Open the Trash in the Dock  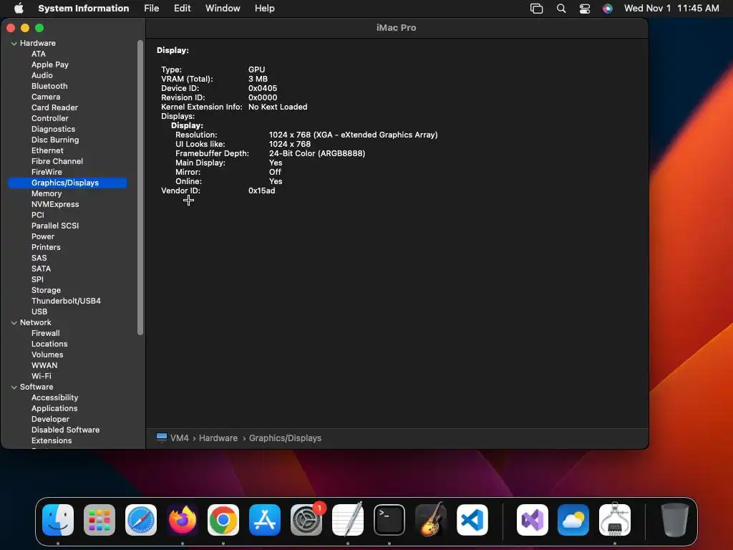click(x=674, y=520)
